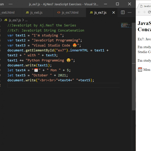Click the JS icon in the breadcrumb
This screenshot has height=151, width=151.
pyautogui.click(x=6, y=20)
